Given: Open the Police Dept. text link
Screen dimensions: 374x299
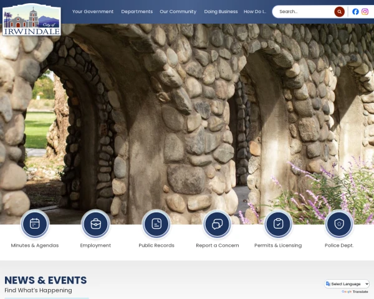Looking at the screenshot, I should tap(339, 245).
